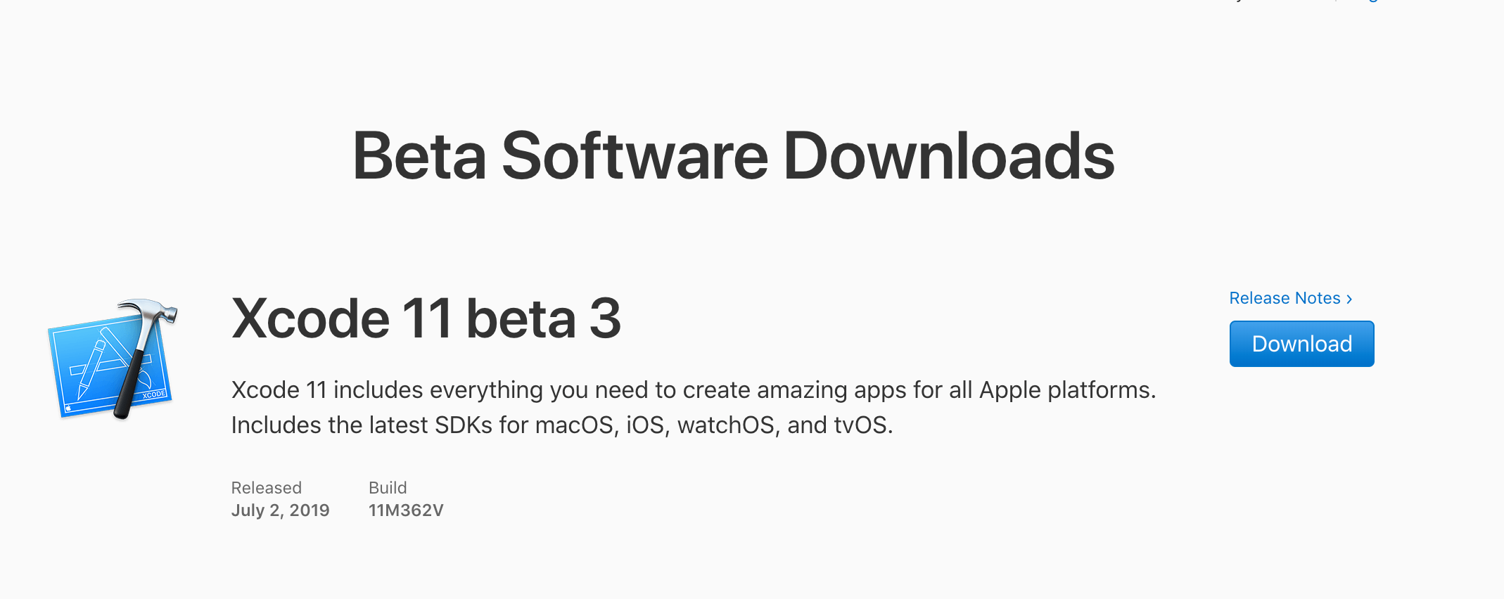Select the Beta Software Downloads page heading
The height and width of the screenshot is (599, 1504).
point(733,156)
